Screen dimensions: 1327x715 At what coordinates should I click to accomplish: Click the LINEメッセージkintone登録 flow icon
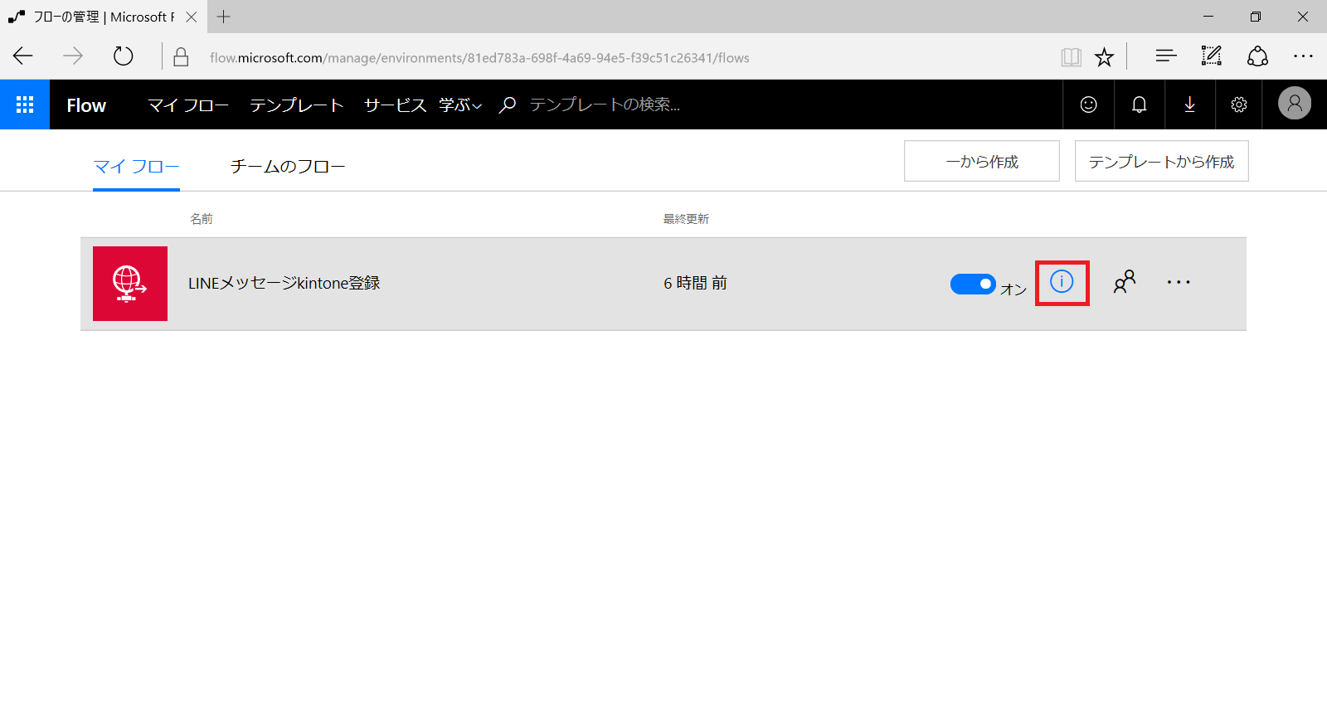[x=130, y=284]
